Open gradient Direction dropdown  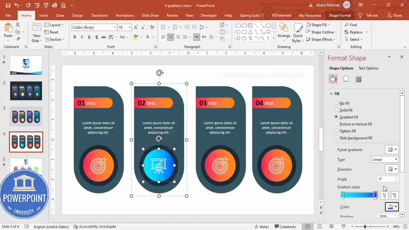click(392, 169)
